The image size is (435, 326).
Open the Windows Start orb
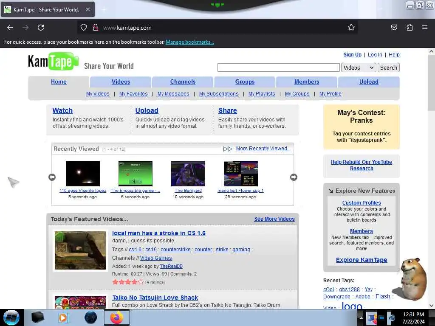point(11,318)
